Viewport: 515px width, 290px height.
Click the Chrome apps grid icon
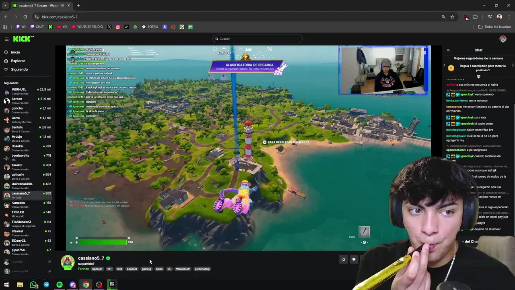(5, 27)
